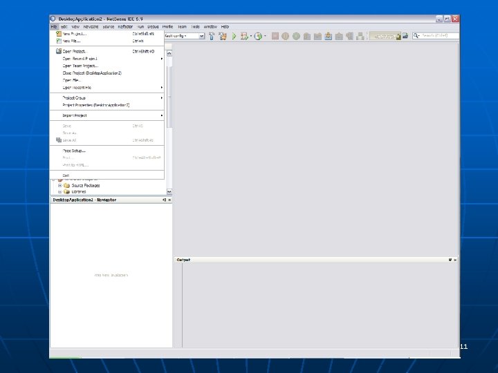Open the Profile menu
This screenshot has width=498, height=373.
click(167, 27)
